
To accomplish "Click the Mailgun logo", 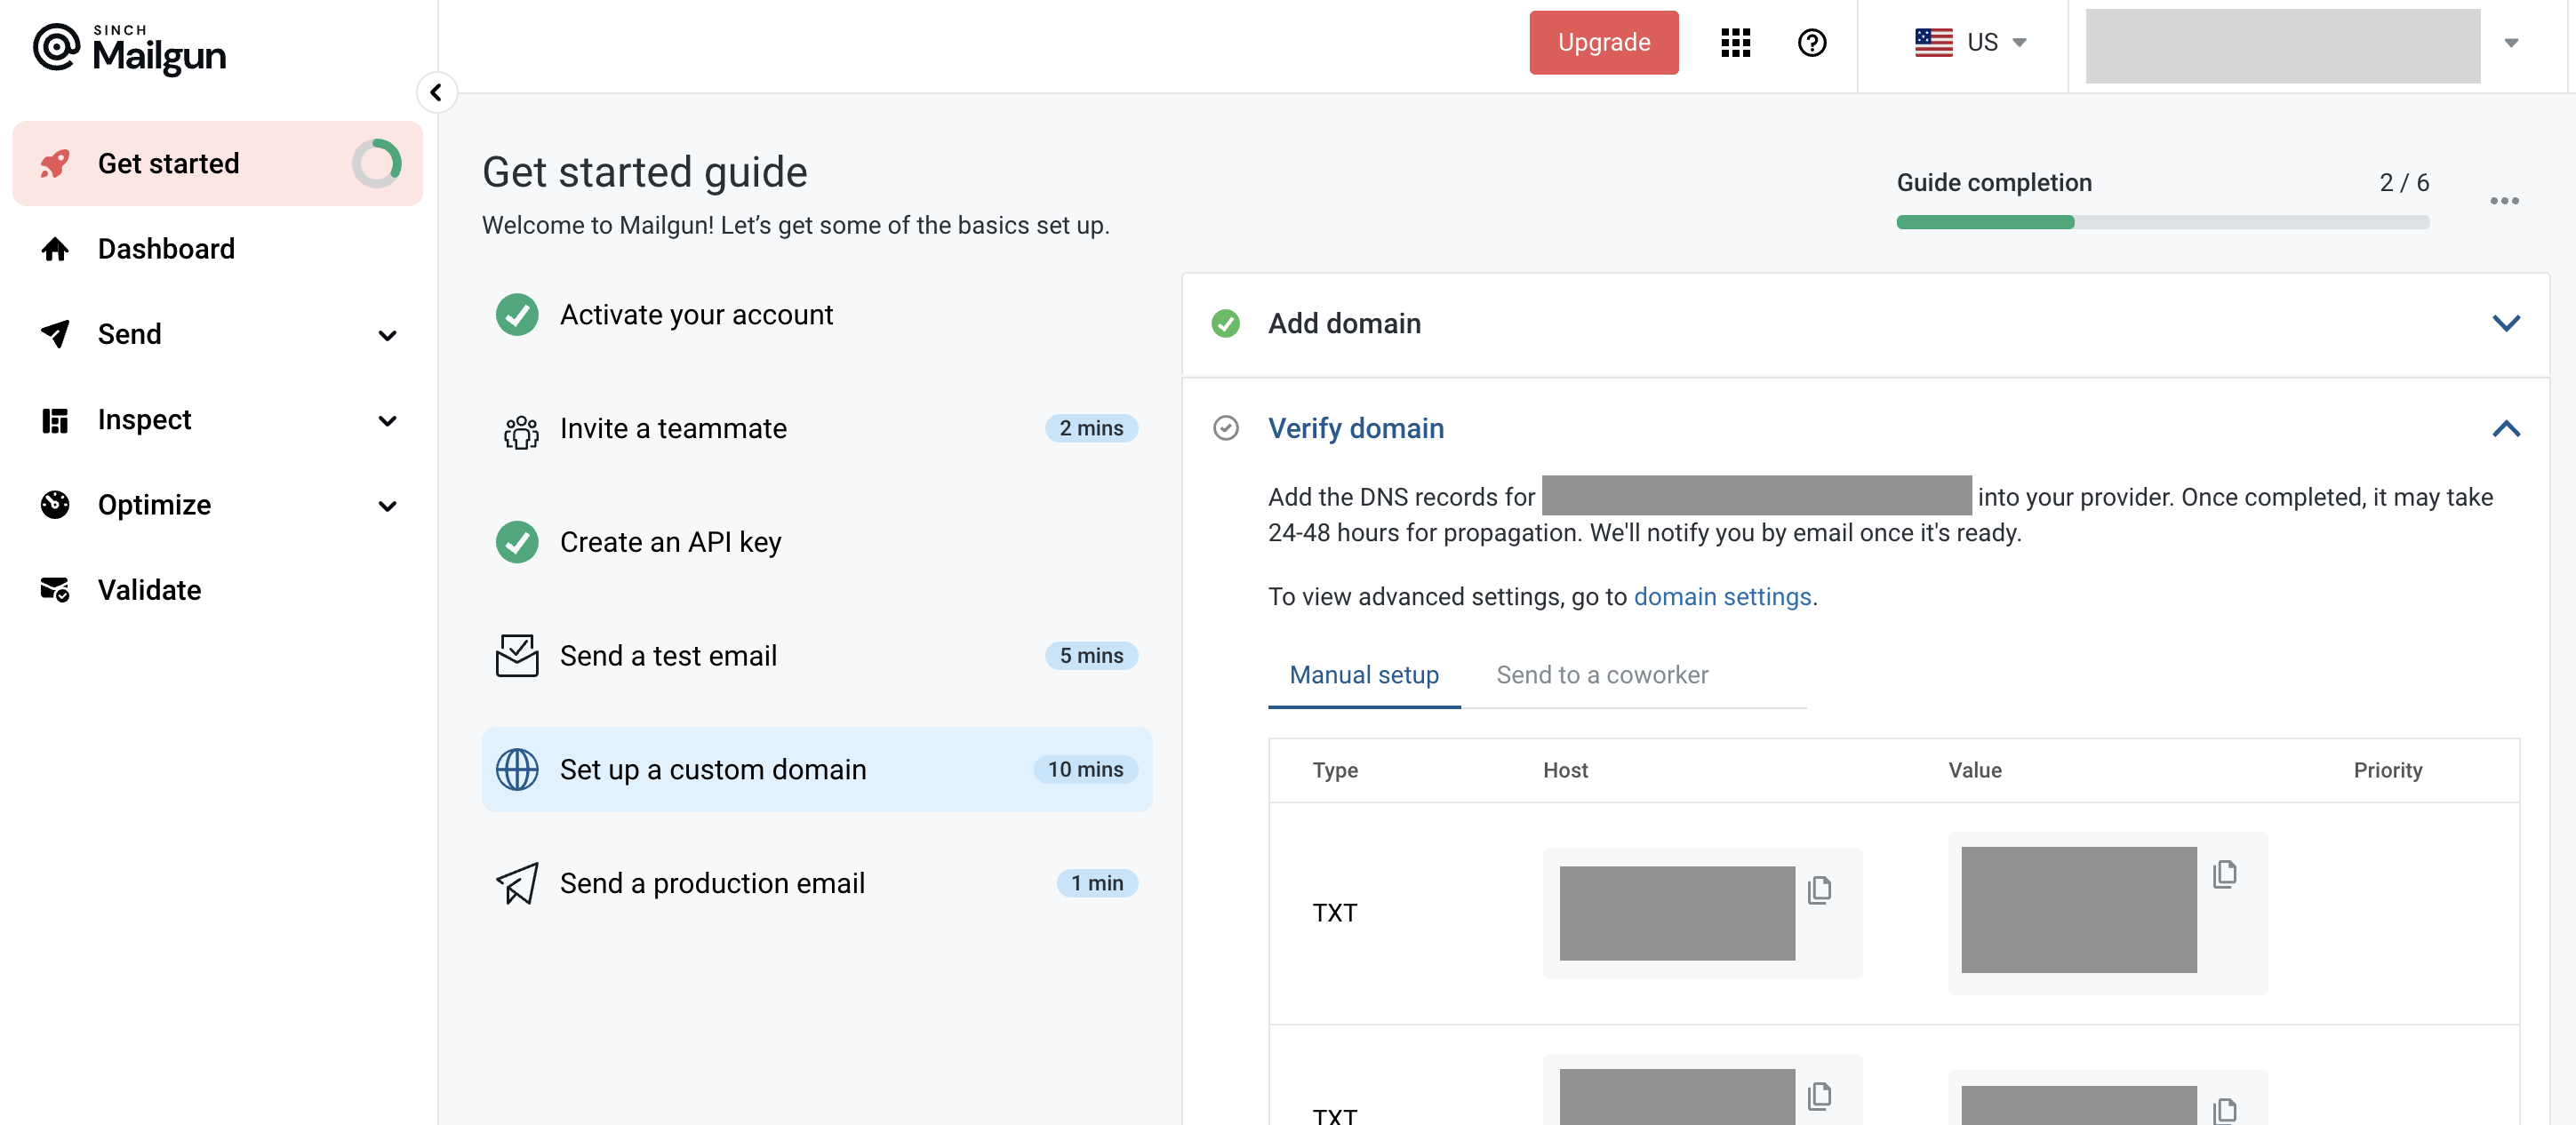I will pyautogui.click(x=130, y=48).
